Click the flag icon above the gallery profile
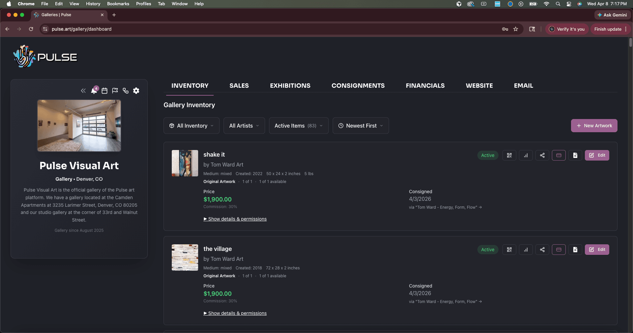Screen dimensions: 633x333 pos(115,91)
